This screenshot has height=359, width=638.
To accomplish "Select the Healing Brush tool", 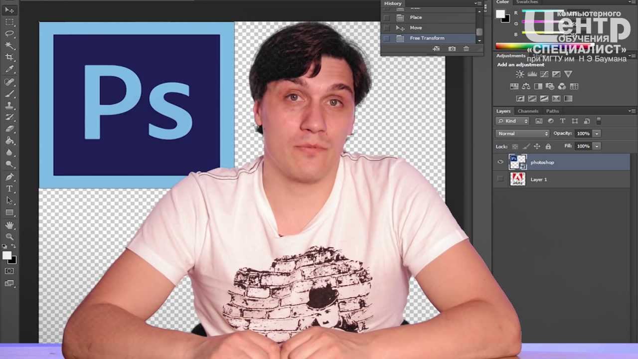I will [x=9, y=82].
